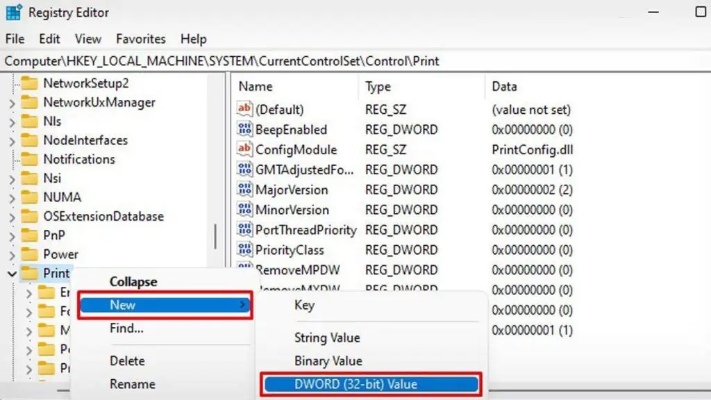Choose Rename in the context menu
The width and height of the screenshot is (711, 400).
[x=133, y=384]
